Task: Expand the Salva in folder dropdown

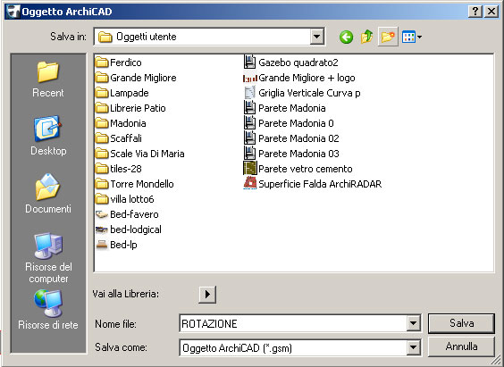Action: point(317,37)
